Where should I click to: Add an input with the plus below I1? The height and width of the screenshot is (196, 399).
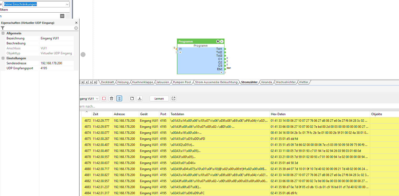pos(180,52)
